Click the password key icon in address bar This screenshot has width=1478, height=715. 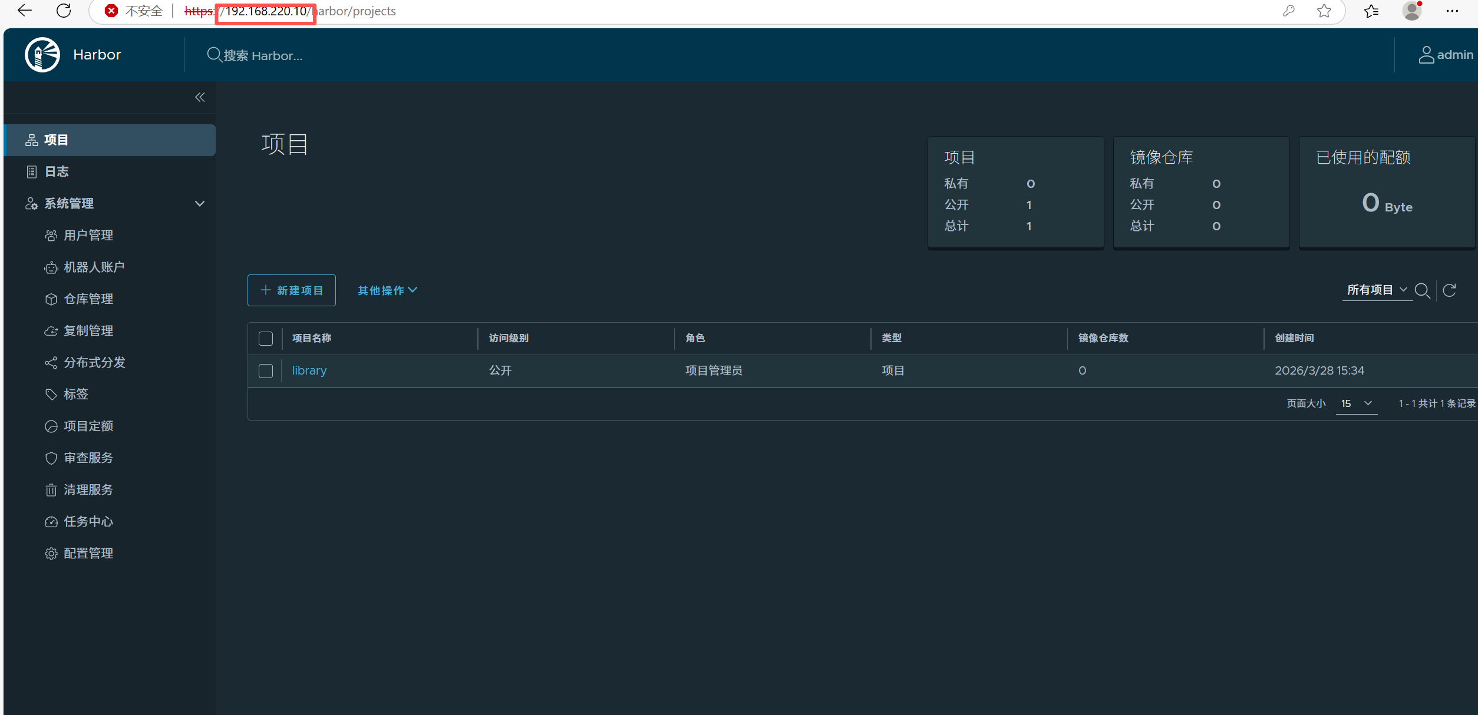(x=1289, y=11)
